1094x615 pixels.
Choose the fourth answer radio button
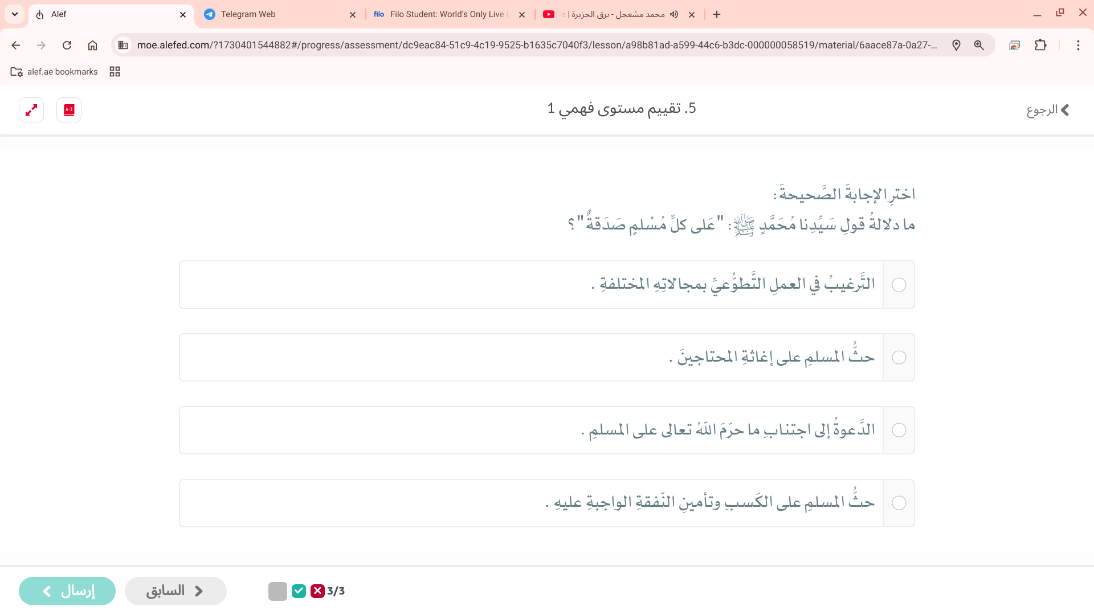point(899,503)
